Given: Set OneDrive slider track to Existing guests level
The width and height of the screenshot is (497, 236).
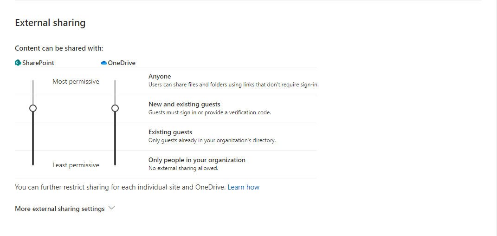Looking at the screenshot, I should [115, 136].
